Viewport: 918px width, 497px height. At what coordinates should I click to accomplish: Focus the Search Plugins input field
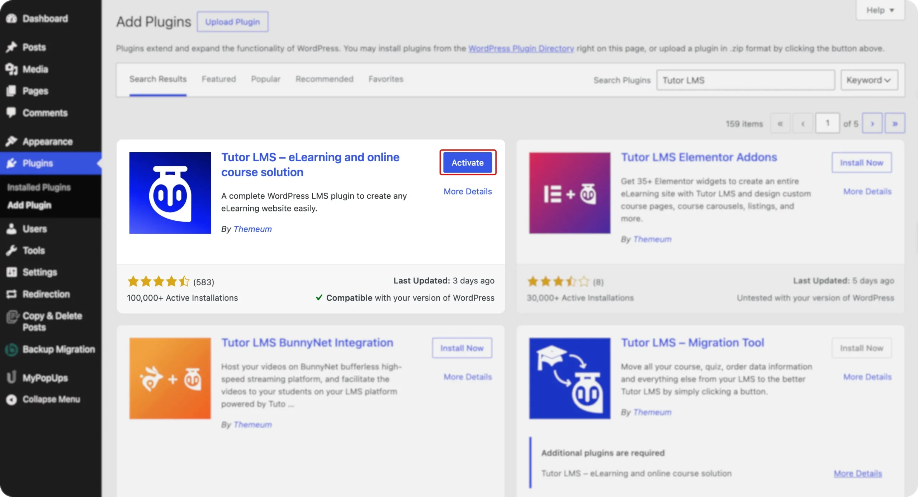coord(746,80)
